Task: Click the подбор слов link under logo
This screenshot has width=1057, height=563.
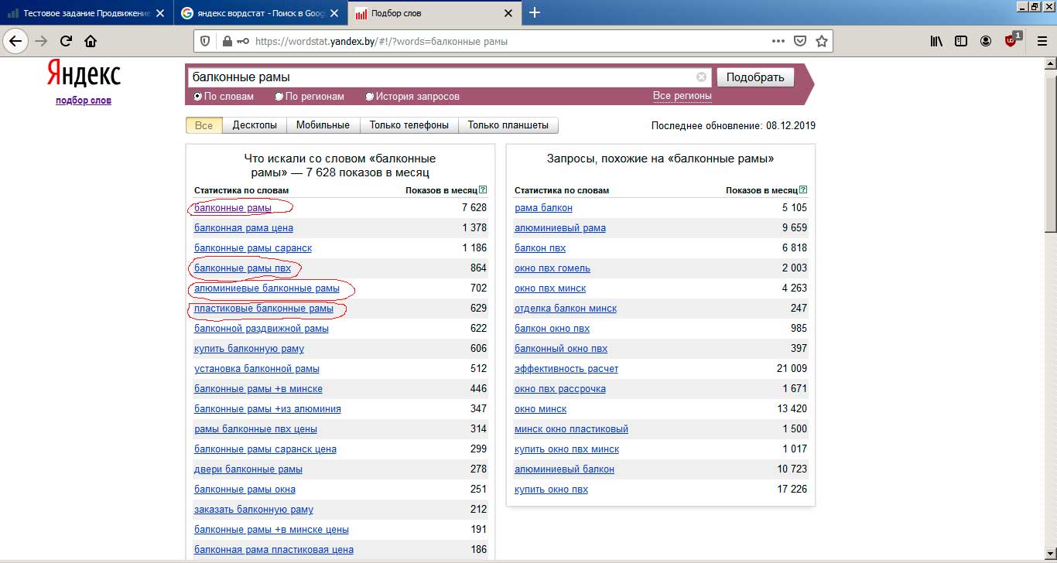Action: [84, 101]
